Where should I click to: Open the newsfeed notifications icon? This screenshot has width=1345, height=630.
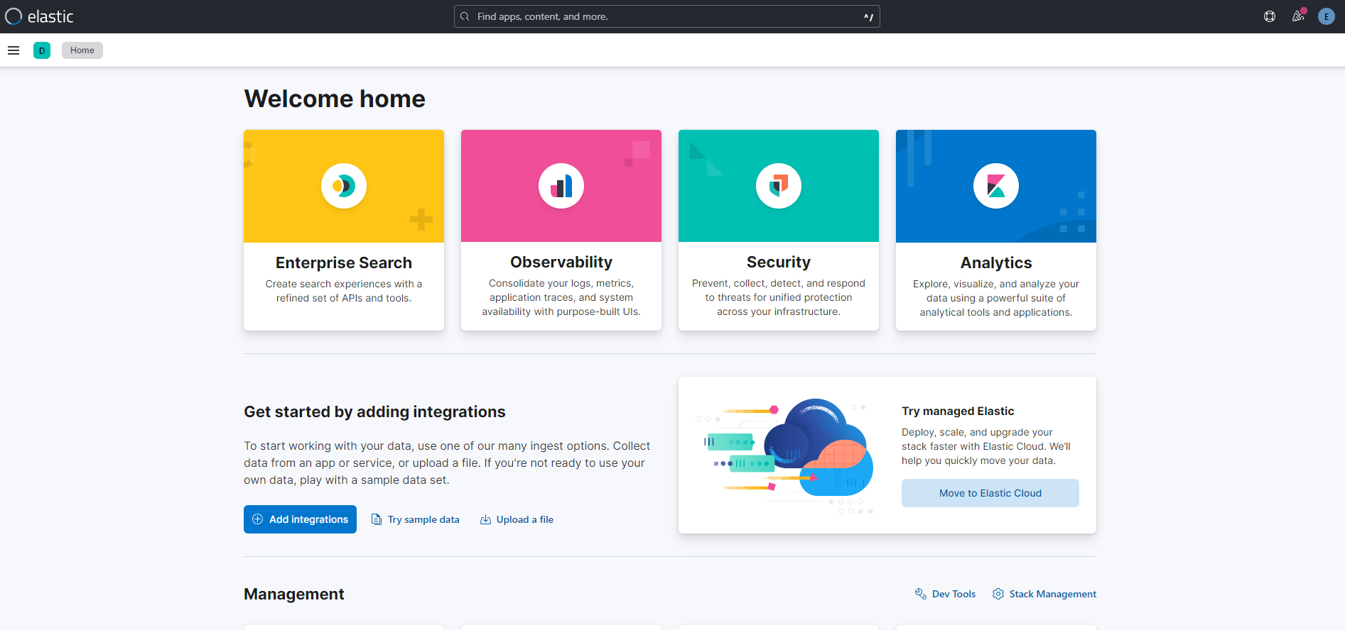pyautogui.click(x=1298, y=16)
